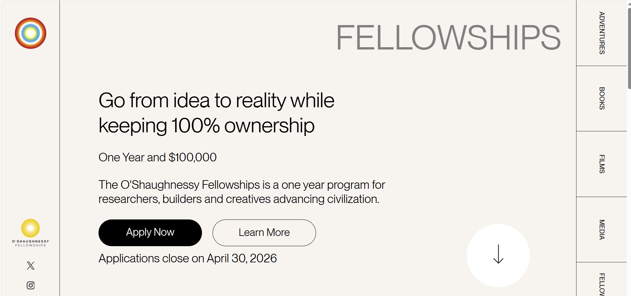Image resolution: width=631 pixels, height=296 pixels.
Task: Select the FILMS side tab
Action: (x=602, y=164)
